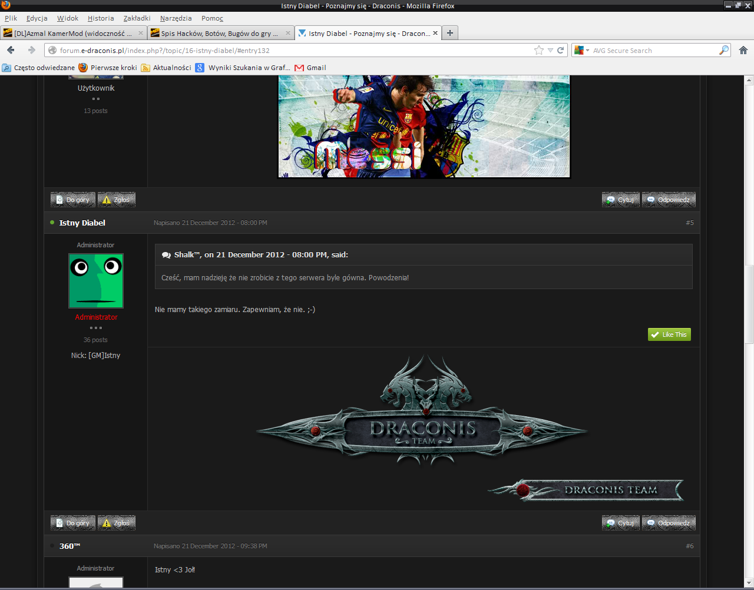Close the Spis Hacków tab
Viewport: 754px width, 590px height.
pyautogui.click(x=288, y=33)
